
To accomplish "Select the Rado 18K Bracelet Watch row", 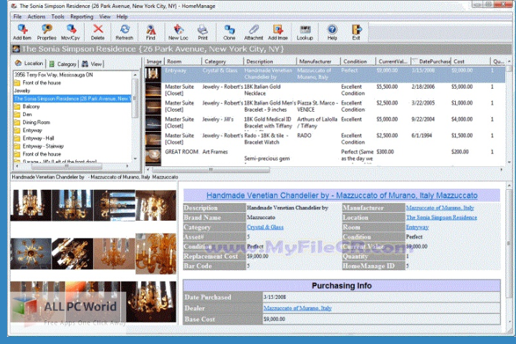I will point(325,139).
